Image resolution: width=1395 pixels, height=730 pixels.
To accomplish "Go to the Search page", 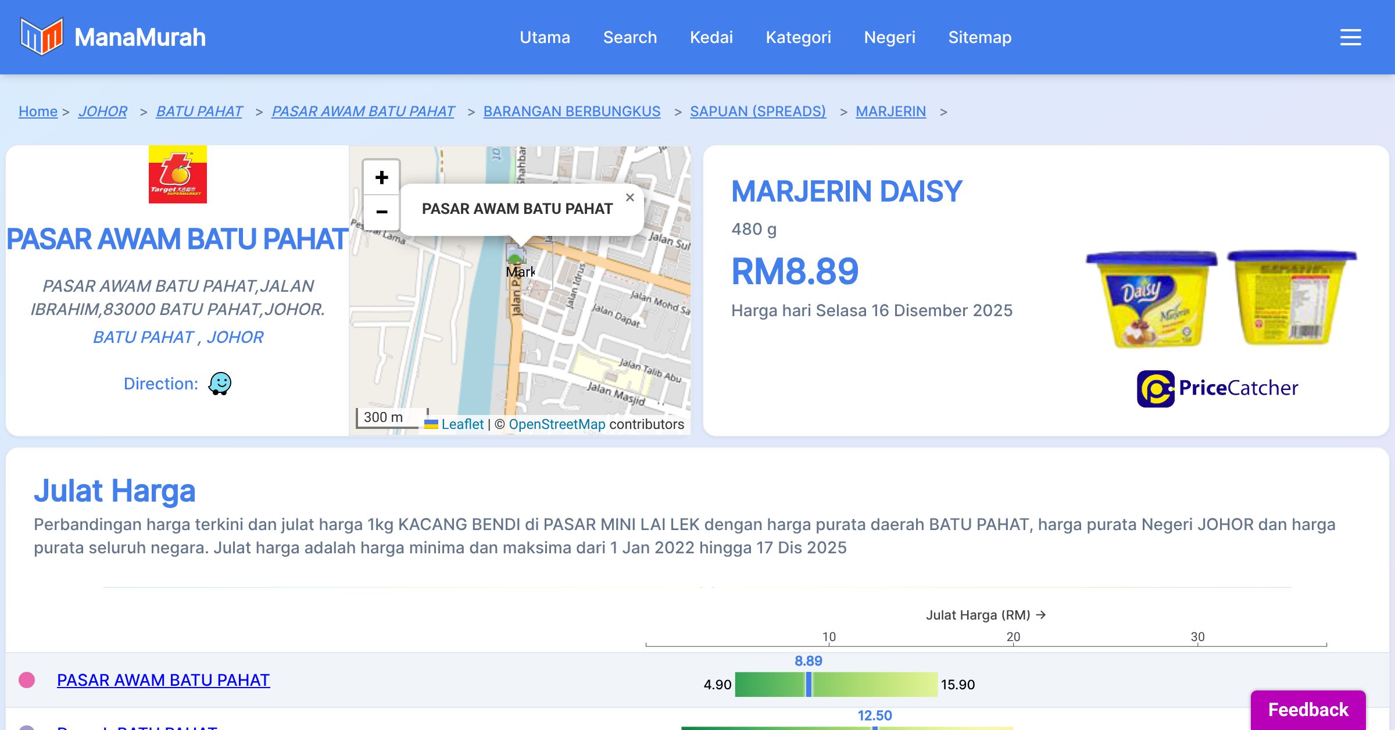I will pyautogui.click(x=629, y=37).
